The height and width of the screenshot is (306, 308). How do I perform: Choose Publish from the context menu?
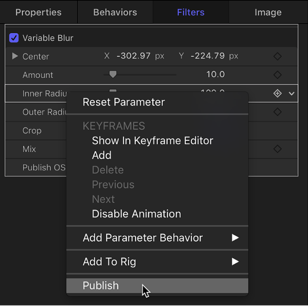point(101,286)
